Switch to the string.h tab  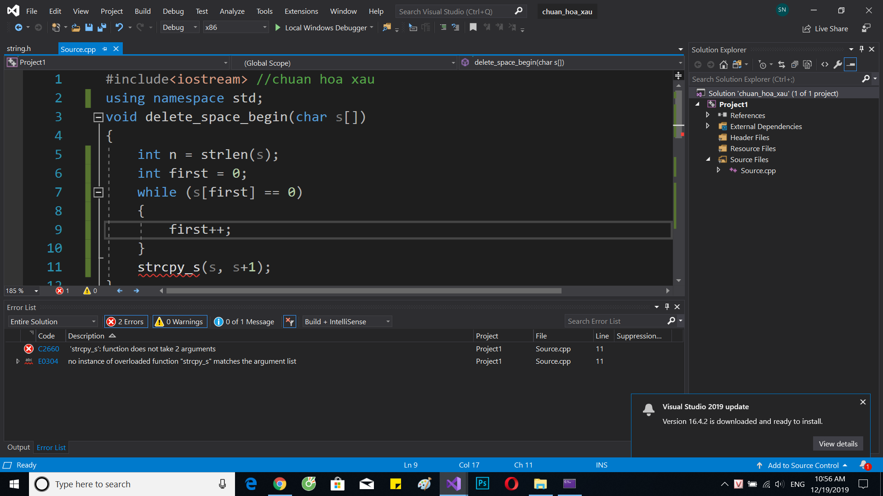[19, 48]
